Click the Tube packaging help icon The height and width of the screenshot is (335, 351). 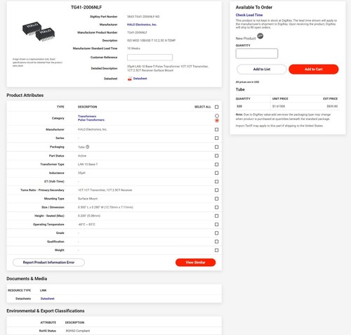[88, 147]
